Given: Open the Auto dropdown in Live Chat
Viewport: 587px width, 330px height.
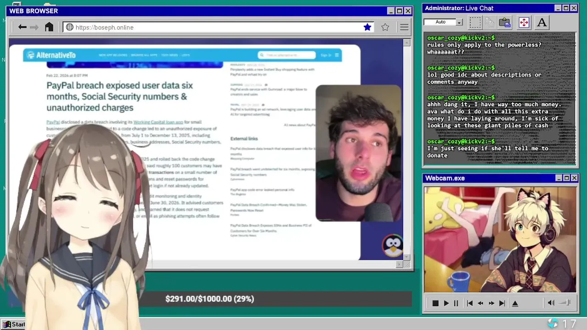Looking at the screenshot, I should [460, 22].
